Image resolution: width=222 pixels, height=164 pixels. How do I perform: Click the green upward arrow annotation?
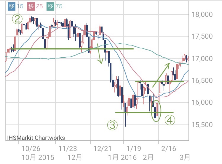click(161, 74)
